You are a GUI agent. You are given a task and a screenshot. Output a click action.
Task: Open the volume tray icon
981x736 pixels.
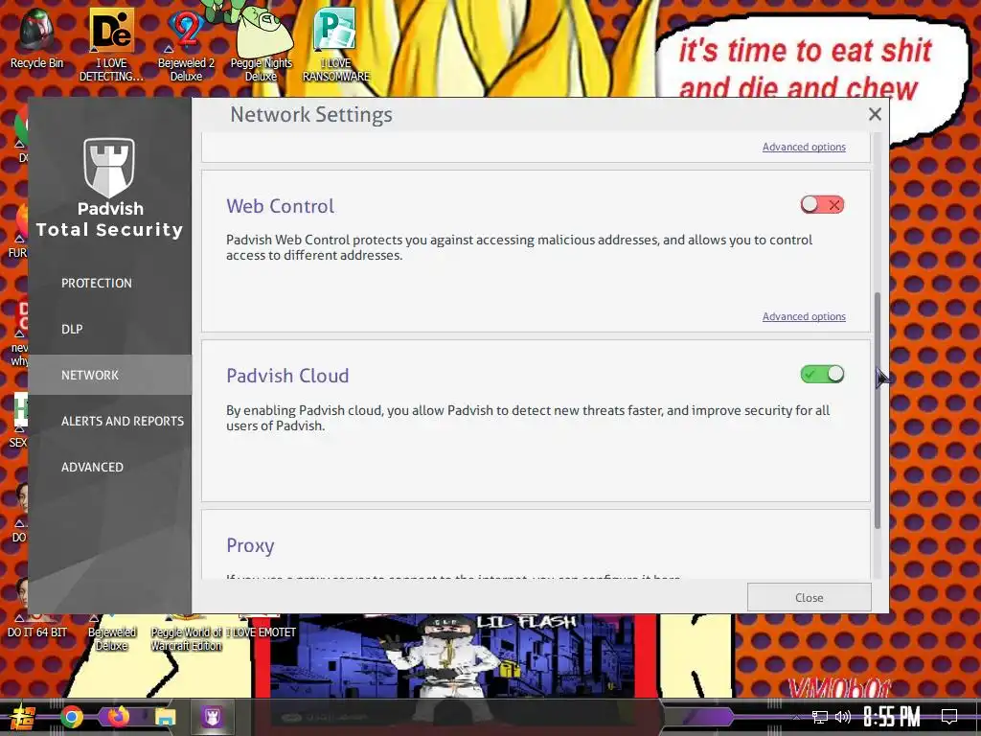843,717
